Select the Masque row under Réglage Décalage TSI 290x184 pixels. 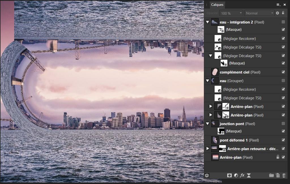pyautogui.click(x=246, y=63)
